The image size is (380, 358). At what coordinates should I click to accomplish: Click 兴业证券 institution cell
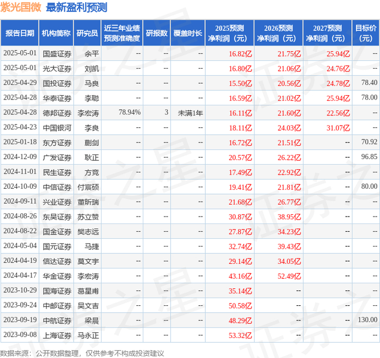pyautogui.click(x=57, y=202)
